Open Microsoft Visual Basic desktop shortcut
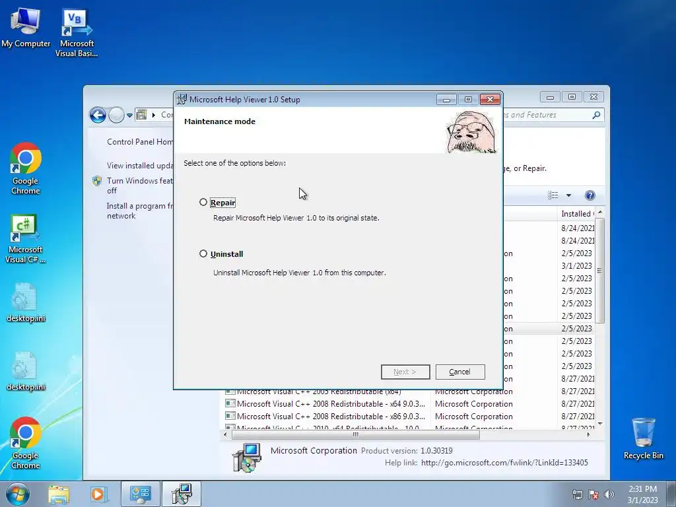Viewport: 676px width, 507px height. [x=77, y=33]
